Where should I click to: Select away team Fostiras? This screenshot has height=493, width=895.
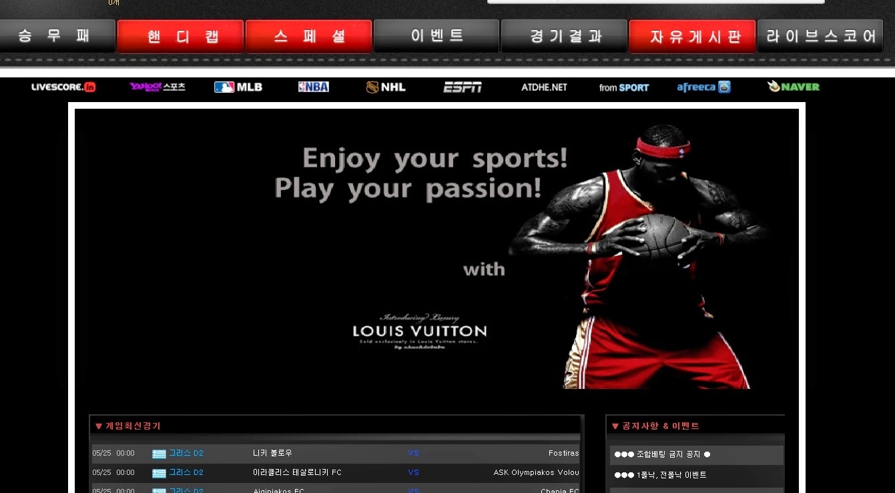pos(564,453)
